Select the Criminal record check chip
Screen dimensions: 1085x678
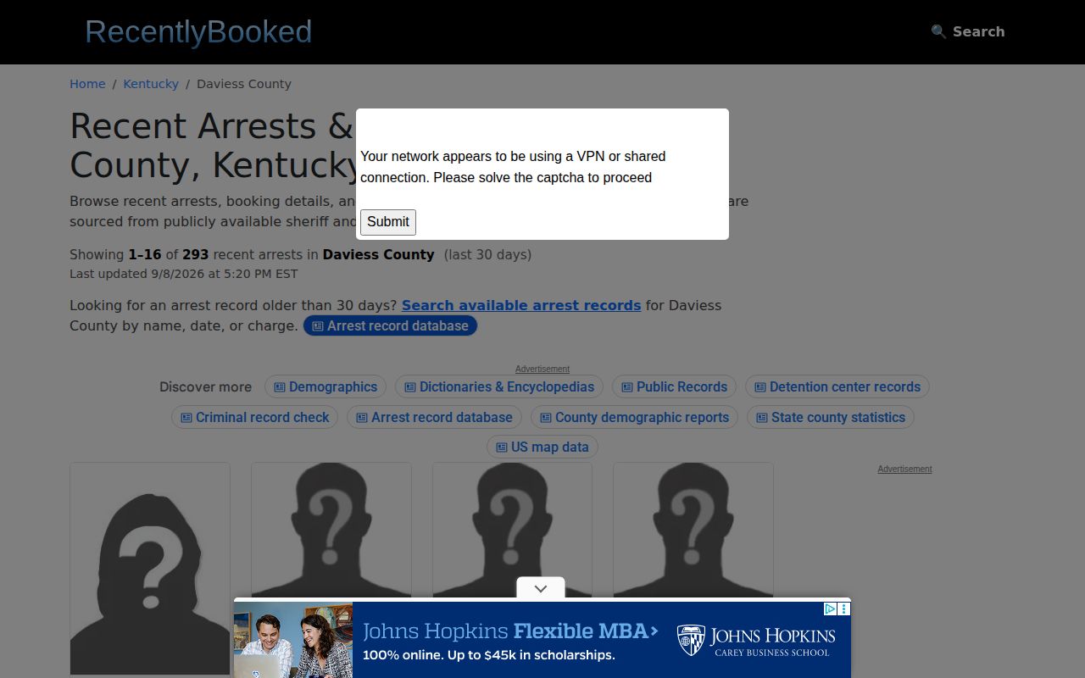click(254, 417)
